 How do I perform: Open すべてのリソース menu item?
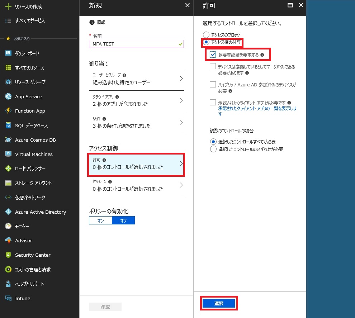click(x=30, y=68)
